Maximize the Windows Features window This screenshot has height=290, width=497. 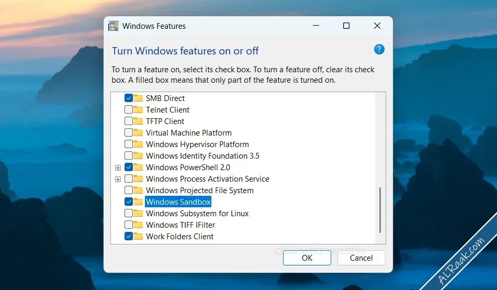point(346,26)
